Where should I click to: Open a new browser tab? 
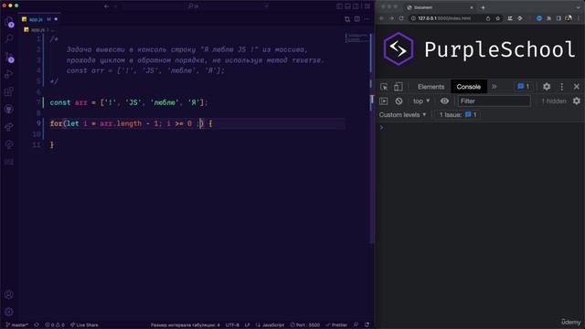click(x=483, y=7)
